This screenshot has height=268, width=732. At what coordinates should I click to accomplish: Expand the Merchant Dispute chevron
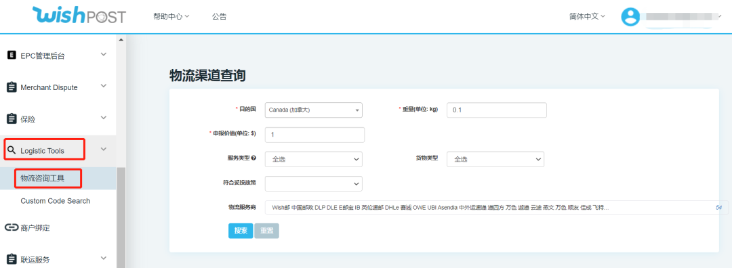(x=104, y=86)
